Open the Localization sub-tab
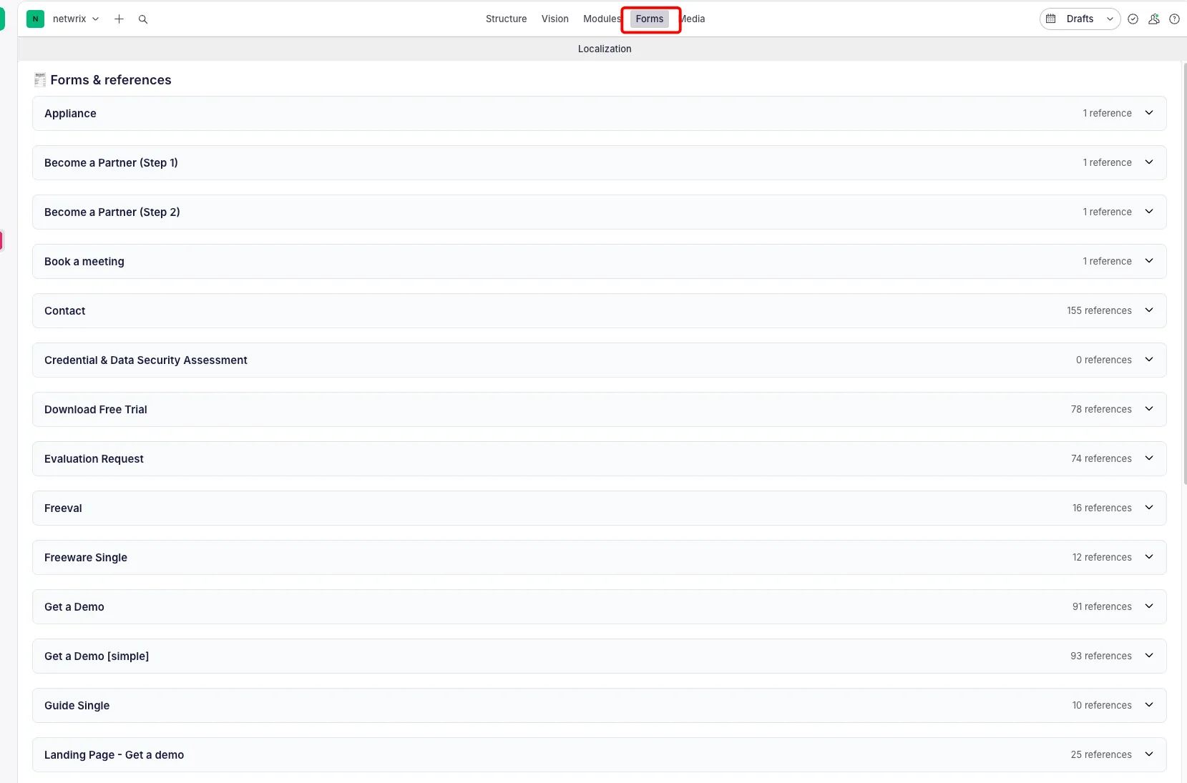The image size is (1187, 783). pyautogui.click(x=605, y=49)
